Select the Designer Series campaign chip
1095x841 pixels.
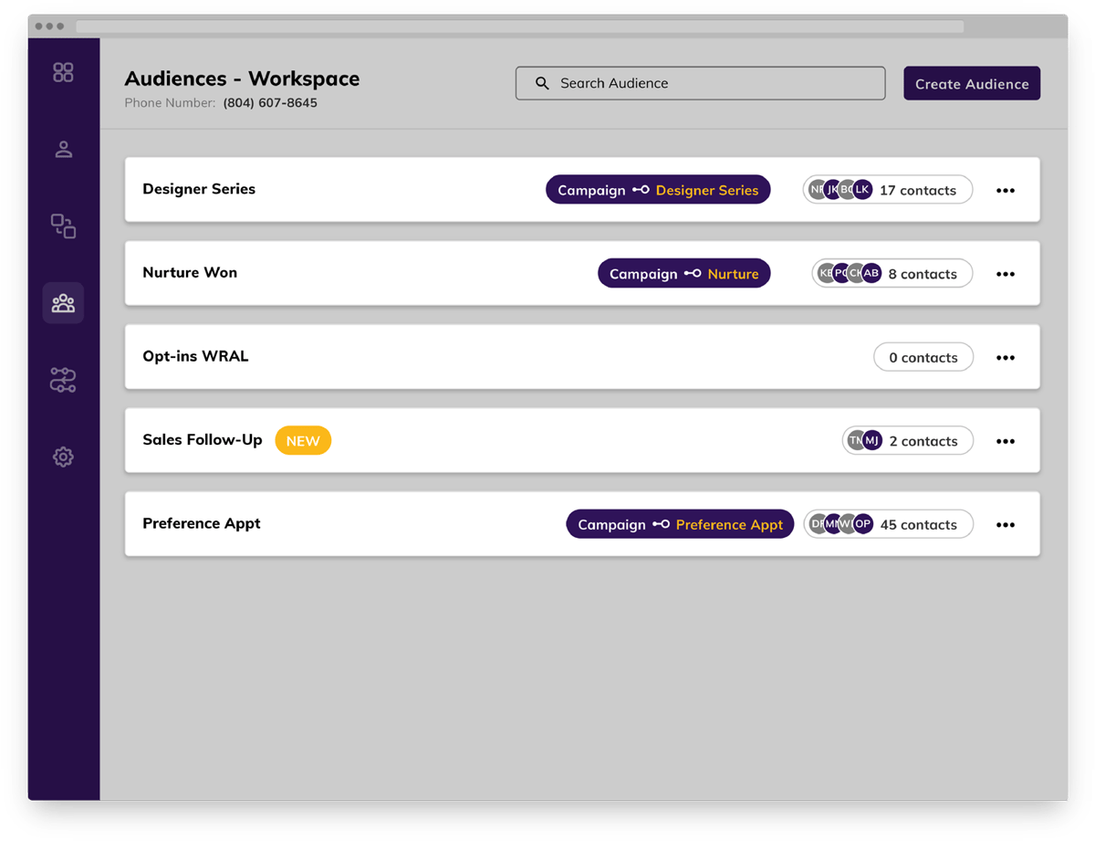click(658, 190)
